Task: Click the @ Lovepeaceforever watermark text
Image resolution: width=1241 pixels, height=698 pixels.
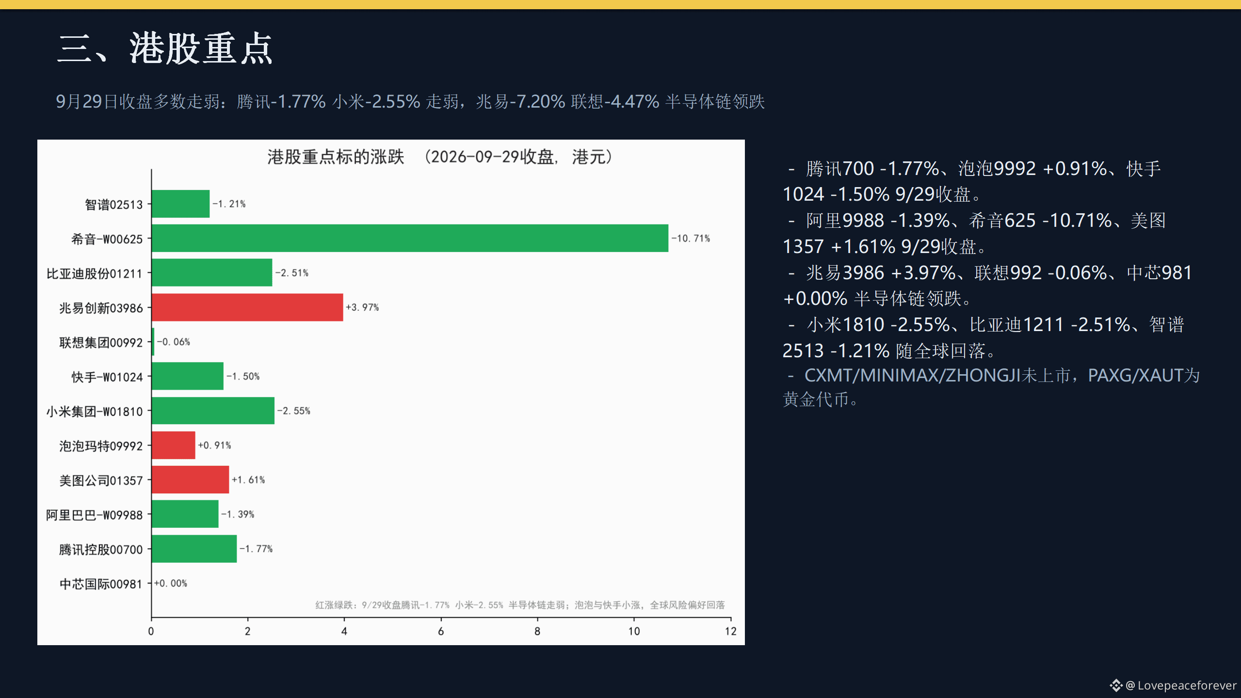Action: tap(1181, 685)
